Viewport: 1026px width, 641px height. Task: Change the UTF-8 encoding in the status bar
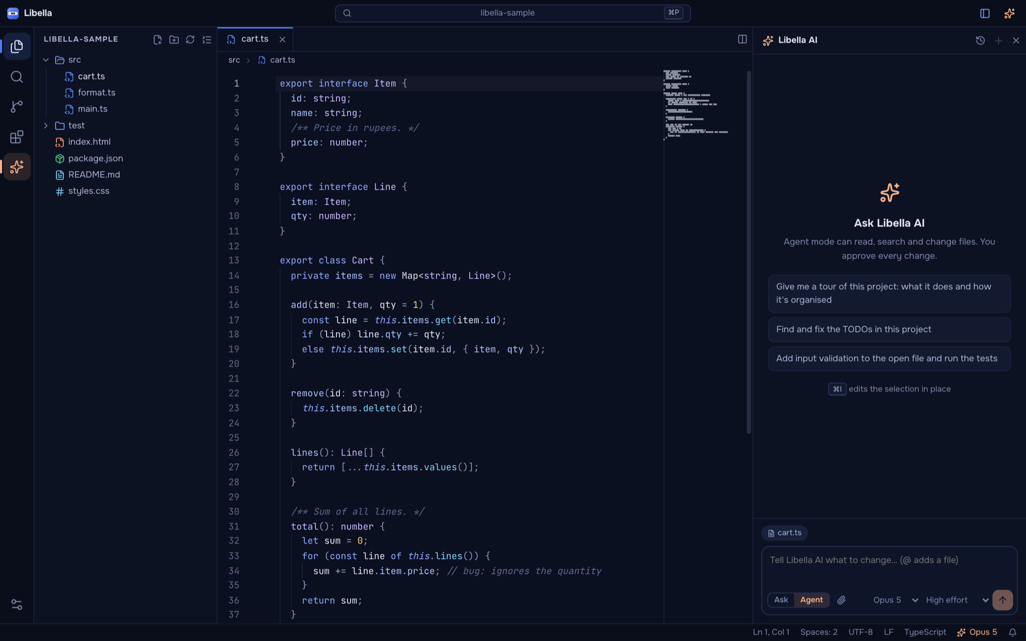coord(861,632)
